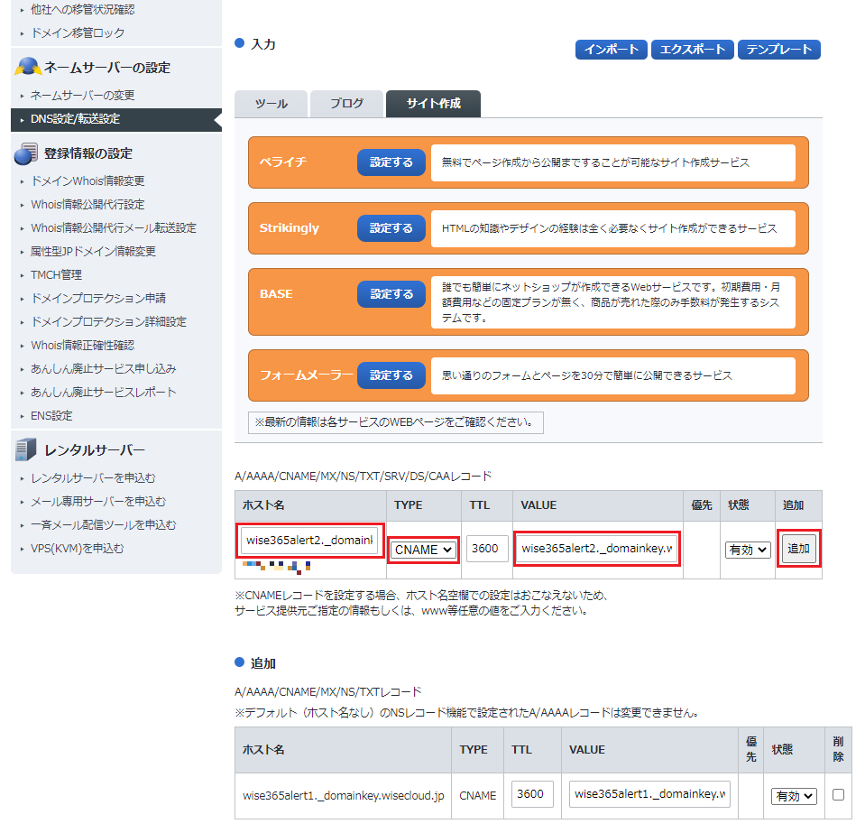Tick the 削除 checkbox for wise365alert1 record
Screen dimensions: 865x833
(x=839, y=795)
